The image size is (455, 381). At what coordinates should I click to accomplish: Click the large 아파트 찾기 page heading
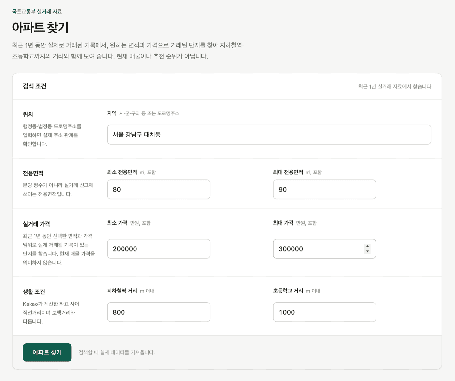(41, 27)
